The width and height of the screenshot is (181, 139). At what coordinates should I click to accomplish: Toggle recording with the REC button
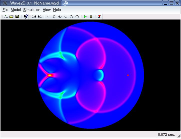coord(99,16)
